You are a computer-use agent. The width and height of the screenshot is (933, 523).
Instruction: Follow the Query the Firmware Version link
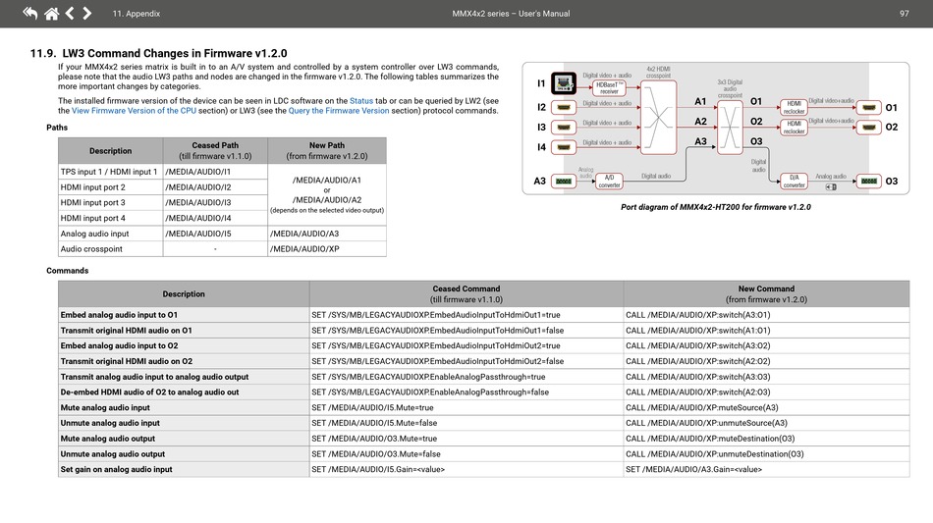coord(338,111)
